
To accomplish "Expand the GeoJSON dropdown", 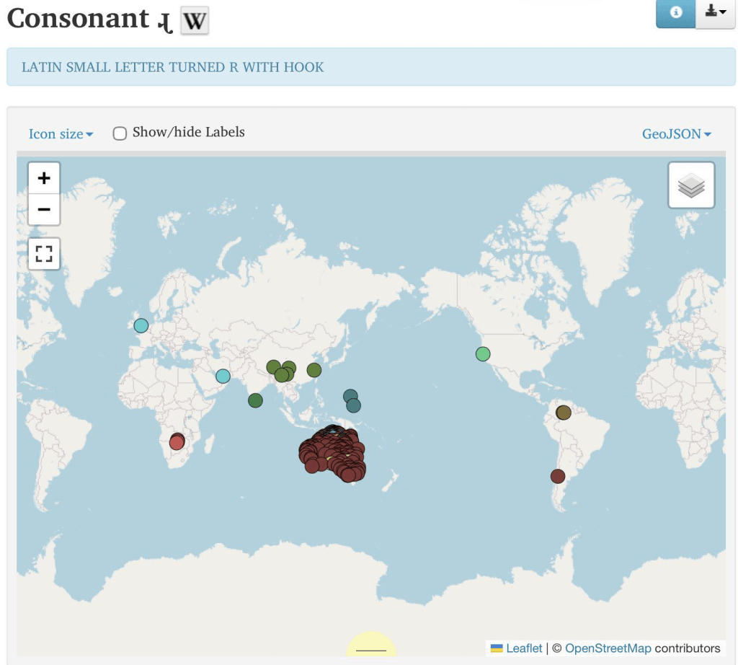I will pyautogui.click(x=676, y=134).
